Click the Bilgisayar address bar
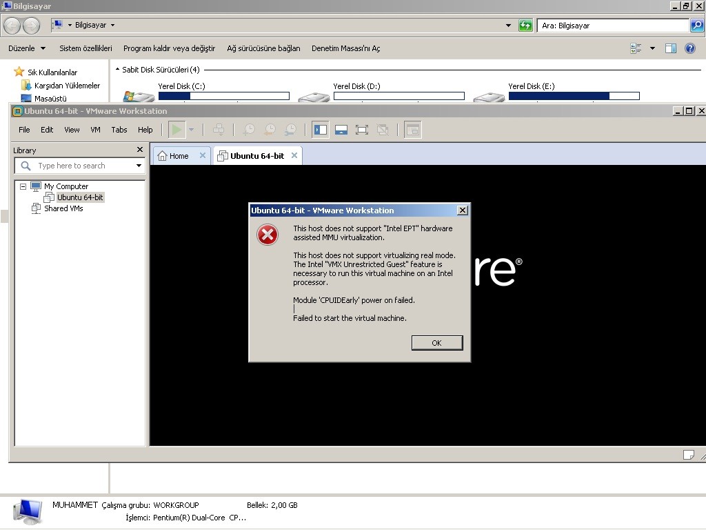Screen dimensions: 706x530 (282, 26)
